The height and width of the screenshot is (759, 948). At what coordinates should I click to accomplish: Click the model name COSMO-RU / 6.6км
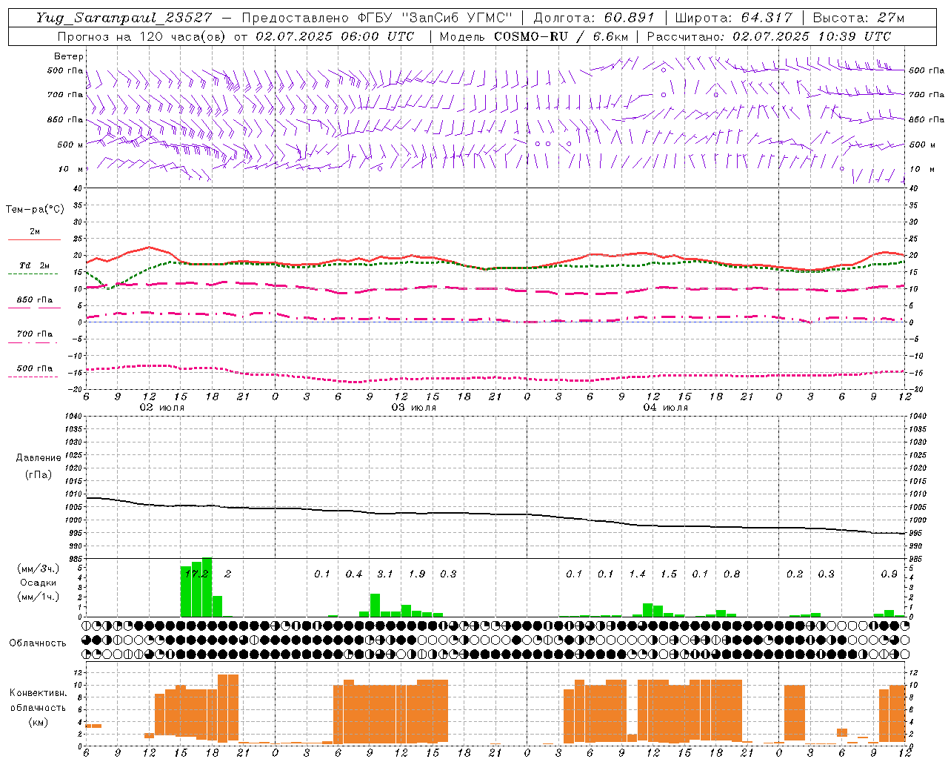561,36
